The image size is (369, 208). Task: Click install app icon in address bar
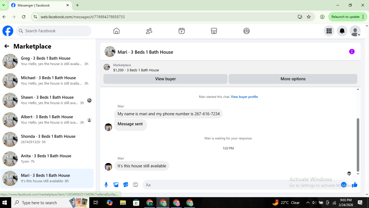pyautogui.click(x=300, y=17)
